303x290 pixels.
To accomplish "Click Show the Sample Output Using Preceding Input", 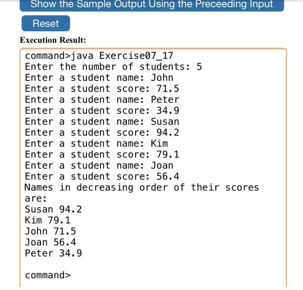I will click(151, 5).
